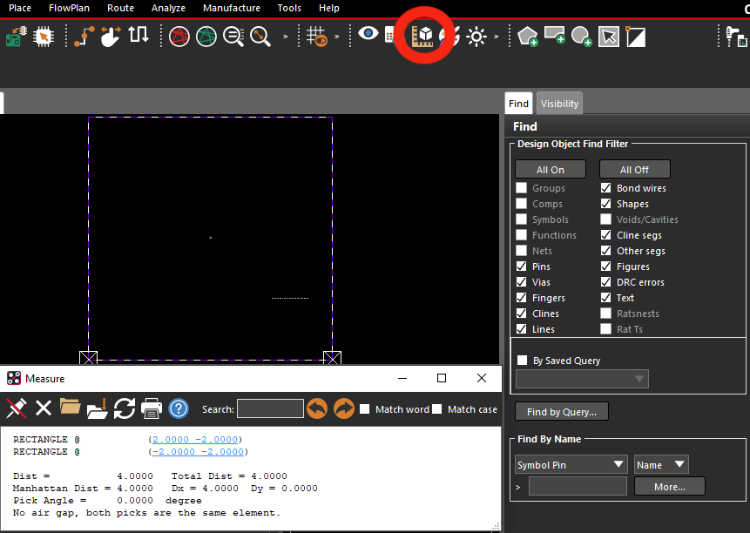Open the Manufacture menu

point(232,8)
